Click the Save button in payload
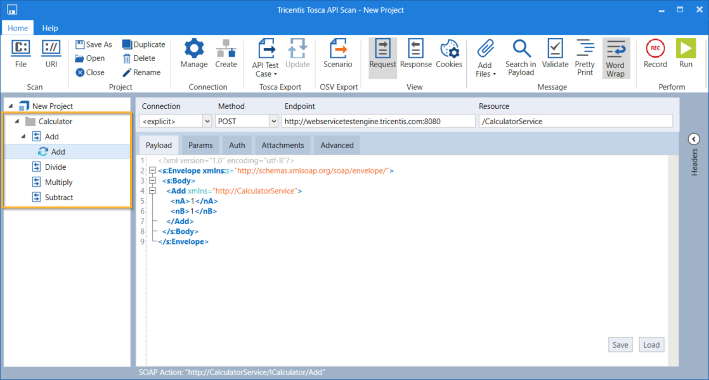Viewport: 709px width, 380px height. [x=620, y=345]
